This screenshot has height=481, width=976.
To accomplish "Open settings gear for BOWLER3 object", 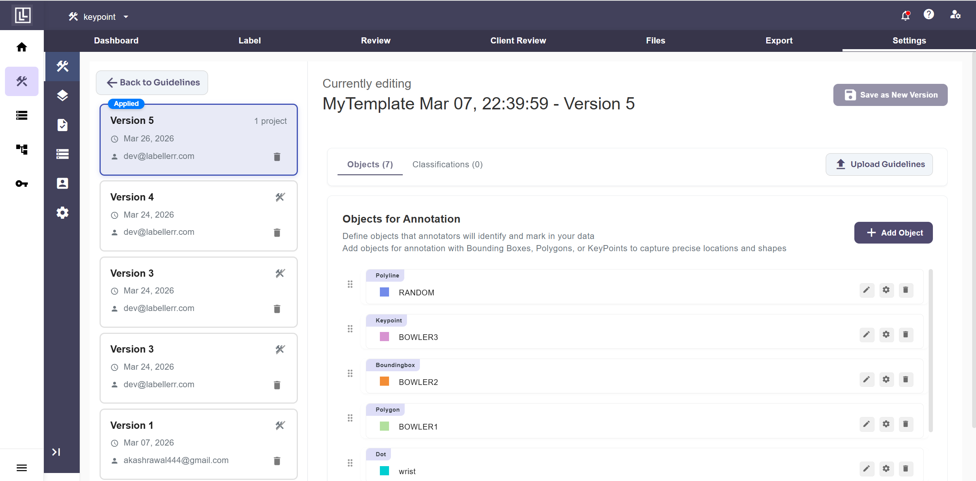I will [x=886, y=335].
